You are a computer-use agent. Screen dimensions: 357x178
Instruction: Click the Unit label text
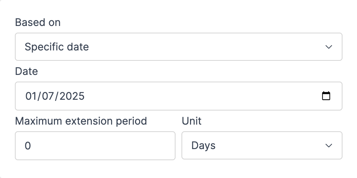click(x=192, y=121)
